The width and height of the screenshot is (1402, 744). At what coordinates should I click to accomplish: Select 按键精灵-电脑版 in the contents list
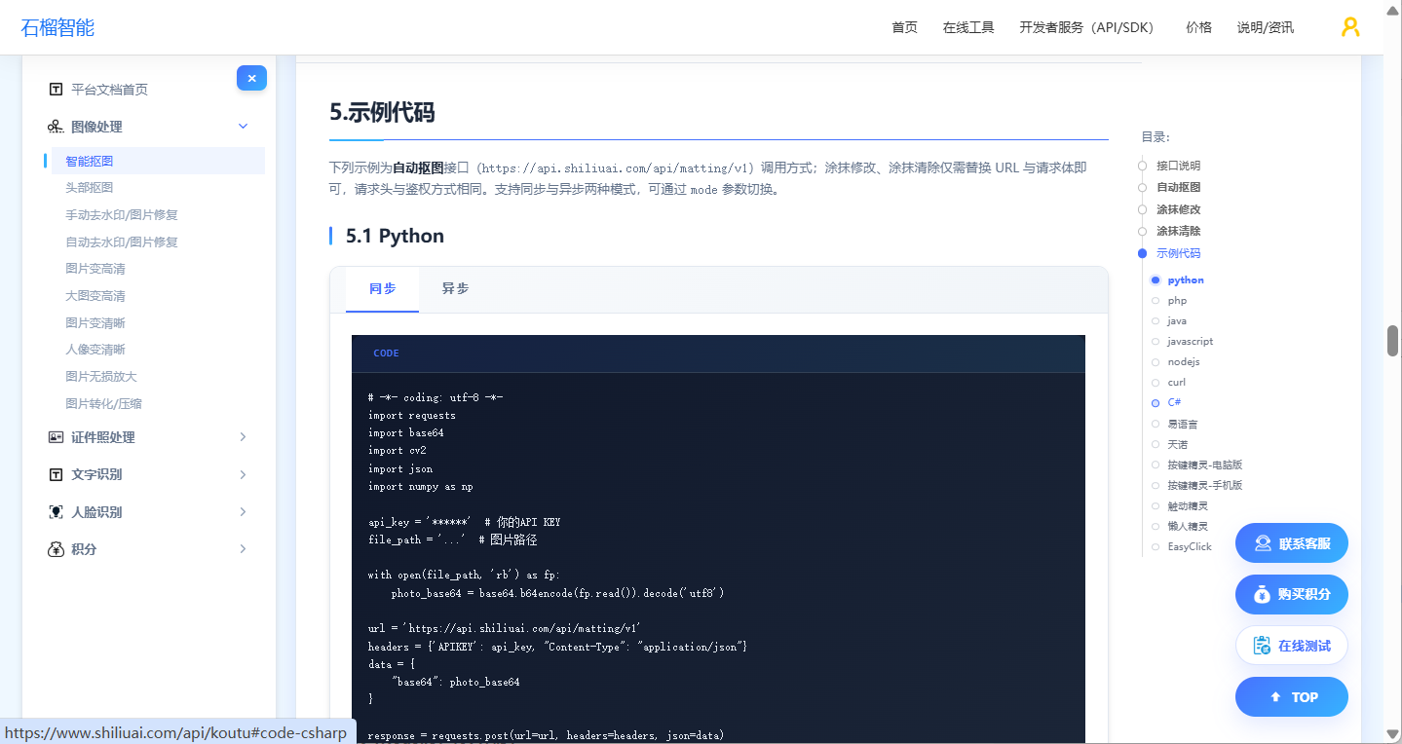point(1205,465)
